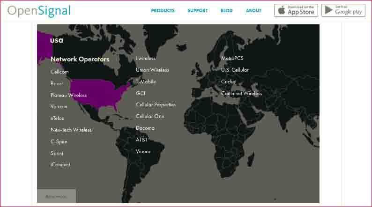Choose Cellular Properties operator
The height and width of the screenshot is (207, 372).
(156, 105)
